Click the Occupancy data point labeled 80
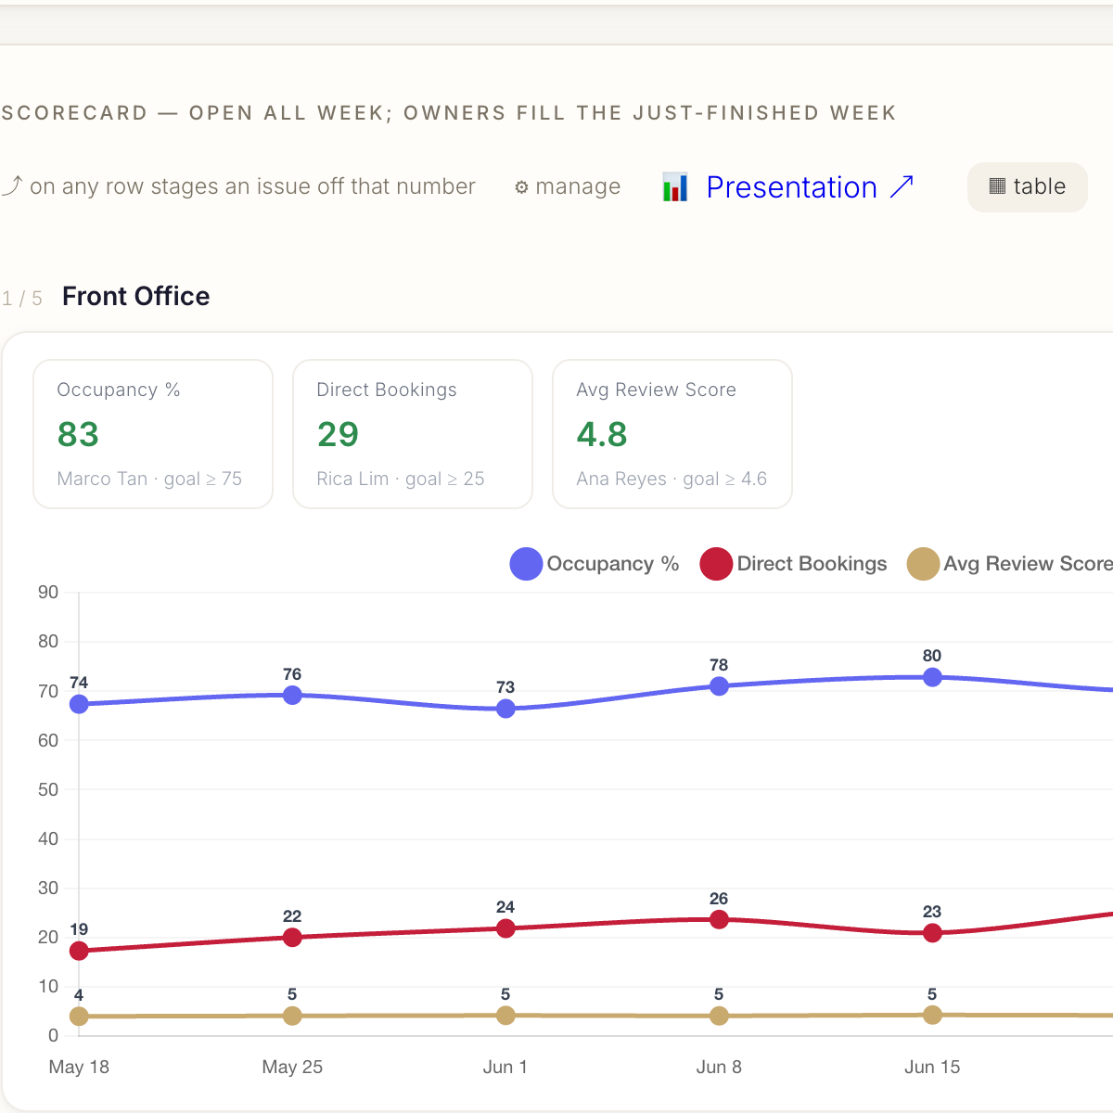Image resolution: width=1113 pixels, height=1113 pixels. (932, 677)
